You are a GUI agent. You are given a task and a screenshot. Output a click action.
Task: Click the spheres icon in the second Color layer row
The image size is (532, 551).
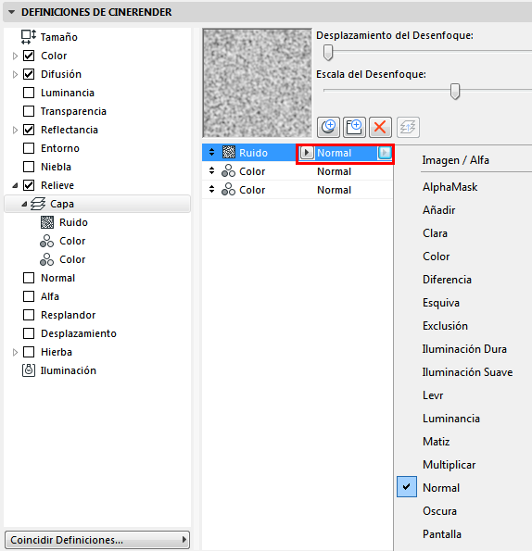click(229, 190)
